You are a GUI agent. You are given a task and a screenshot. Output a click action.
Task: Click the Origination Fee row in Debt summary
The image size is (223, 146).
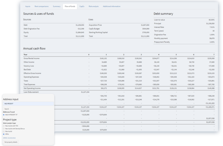point(184,35)
